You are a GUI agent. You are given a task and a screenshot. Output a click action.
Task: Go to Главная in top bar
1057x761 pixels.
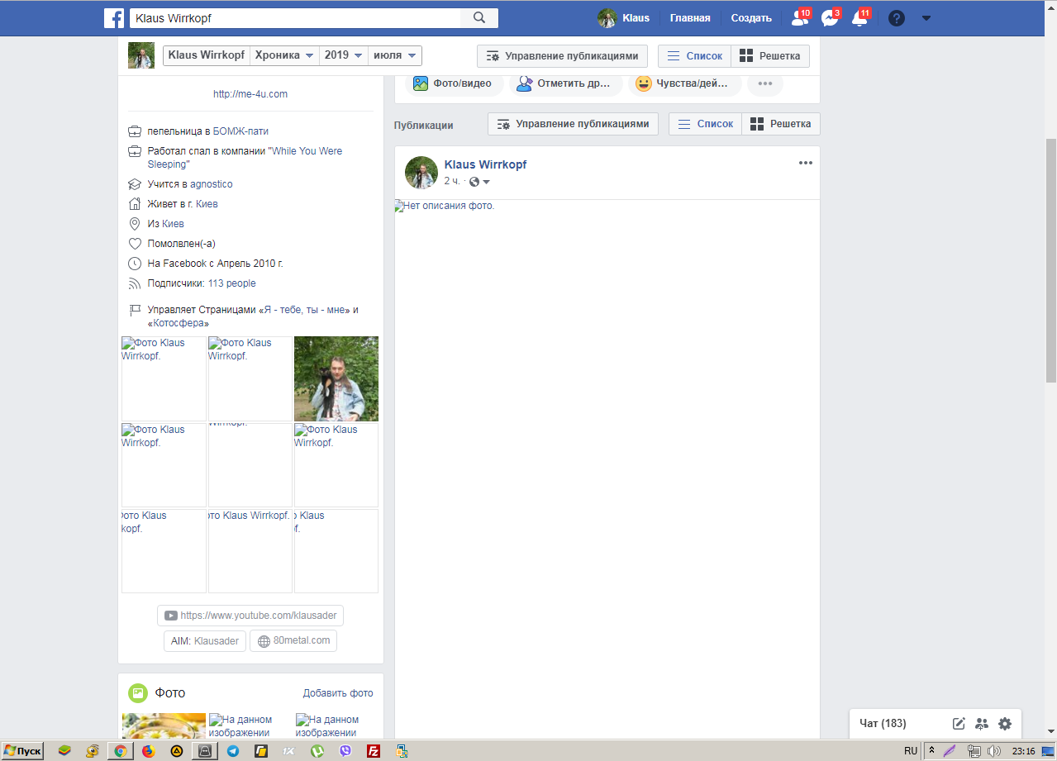tap(690, 18)
